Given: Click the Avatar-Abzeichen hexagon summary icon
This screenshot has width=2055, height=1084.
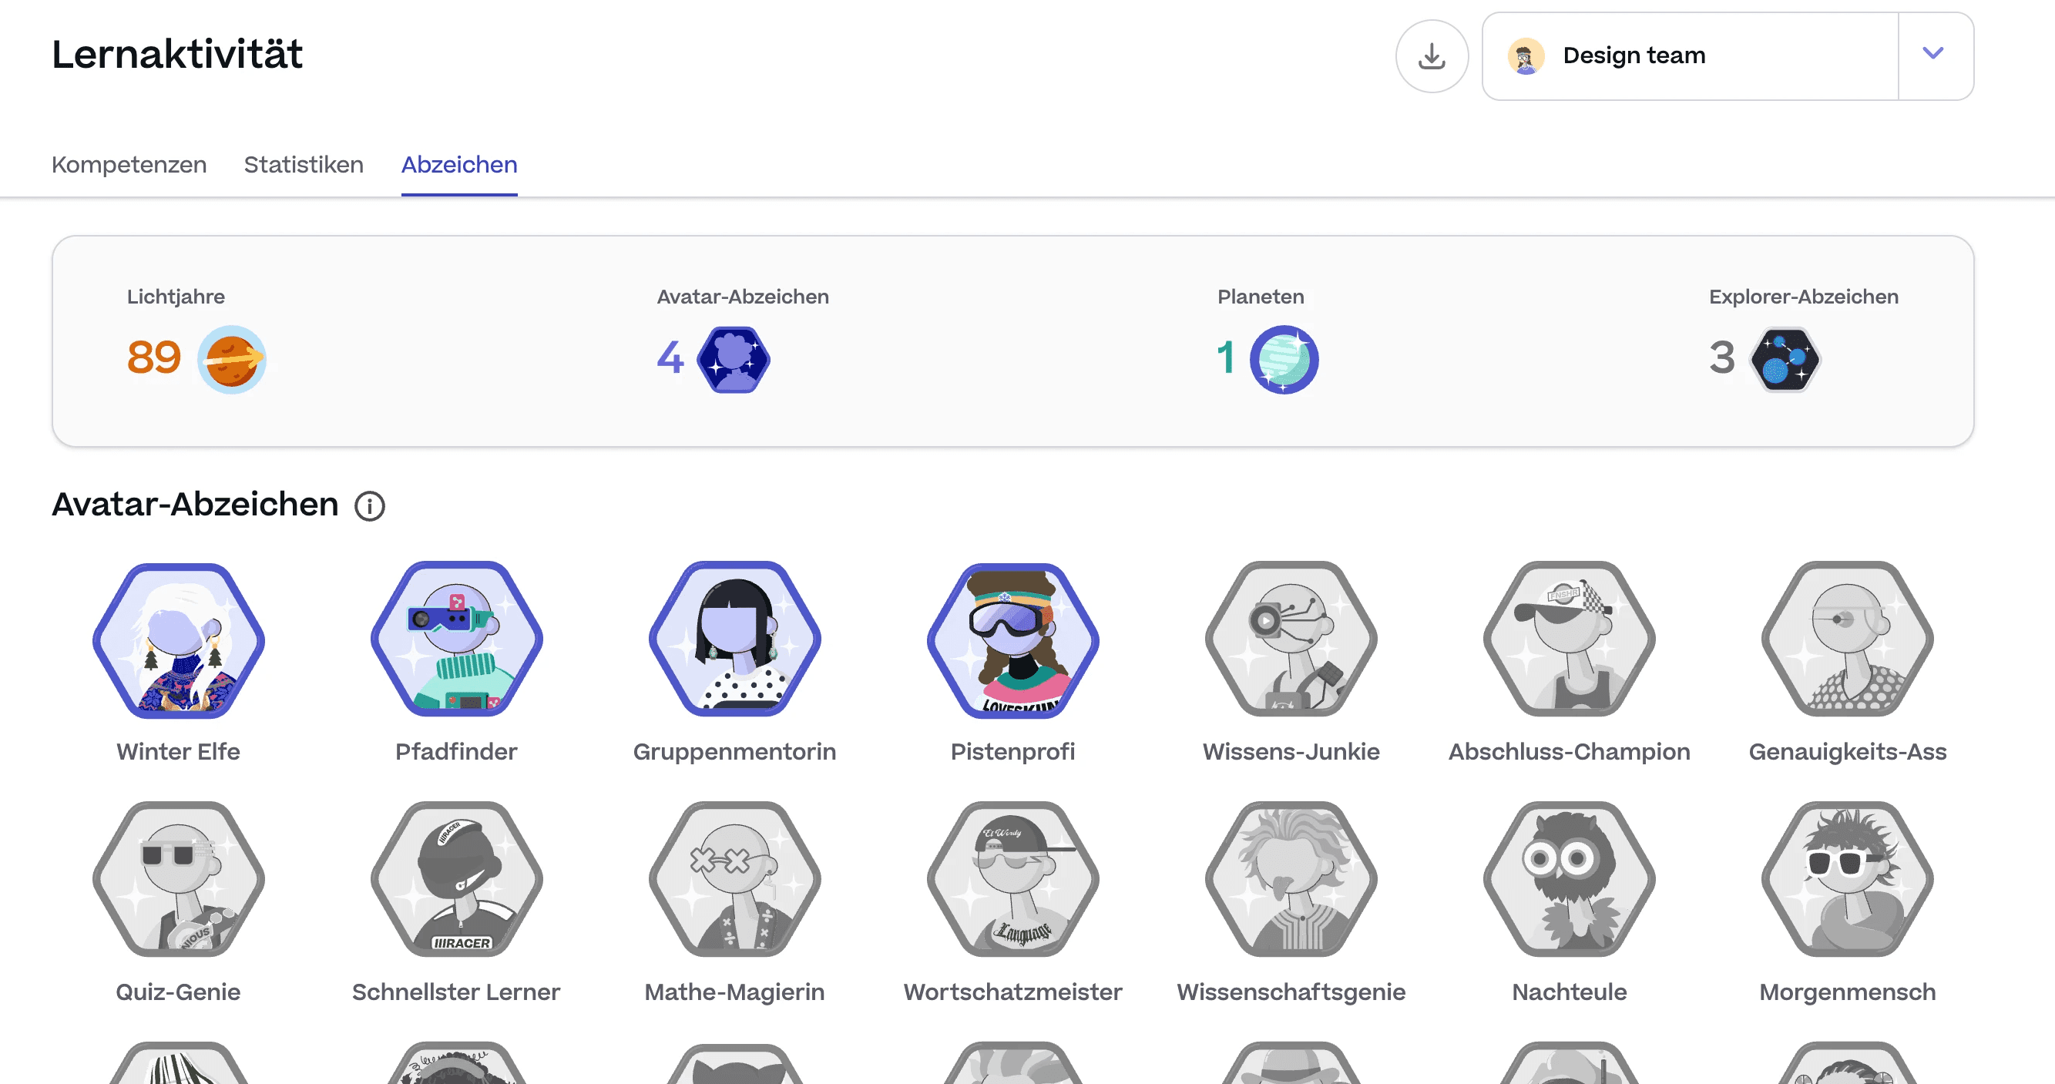Looking at the screenshot, I should coord(733,359).
